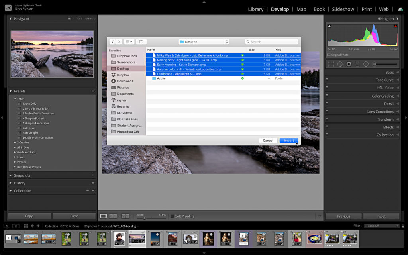Open the Desktop location dropdown
408x255 pixels.
(x=204, y=41)
